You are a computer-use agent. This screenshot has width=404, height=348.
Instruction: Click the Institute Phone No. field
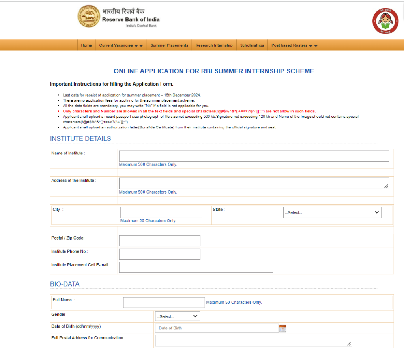159,254
